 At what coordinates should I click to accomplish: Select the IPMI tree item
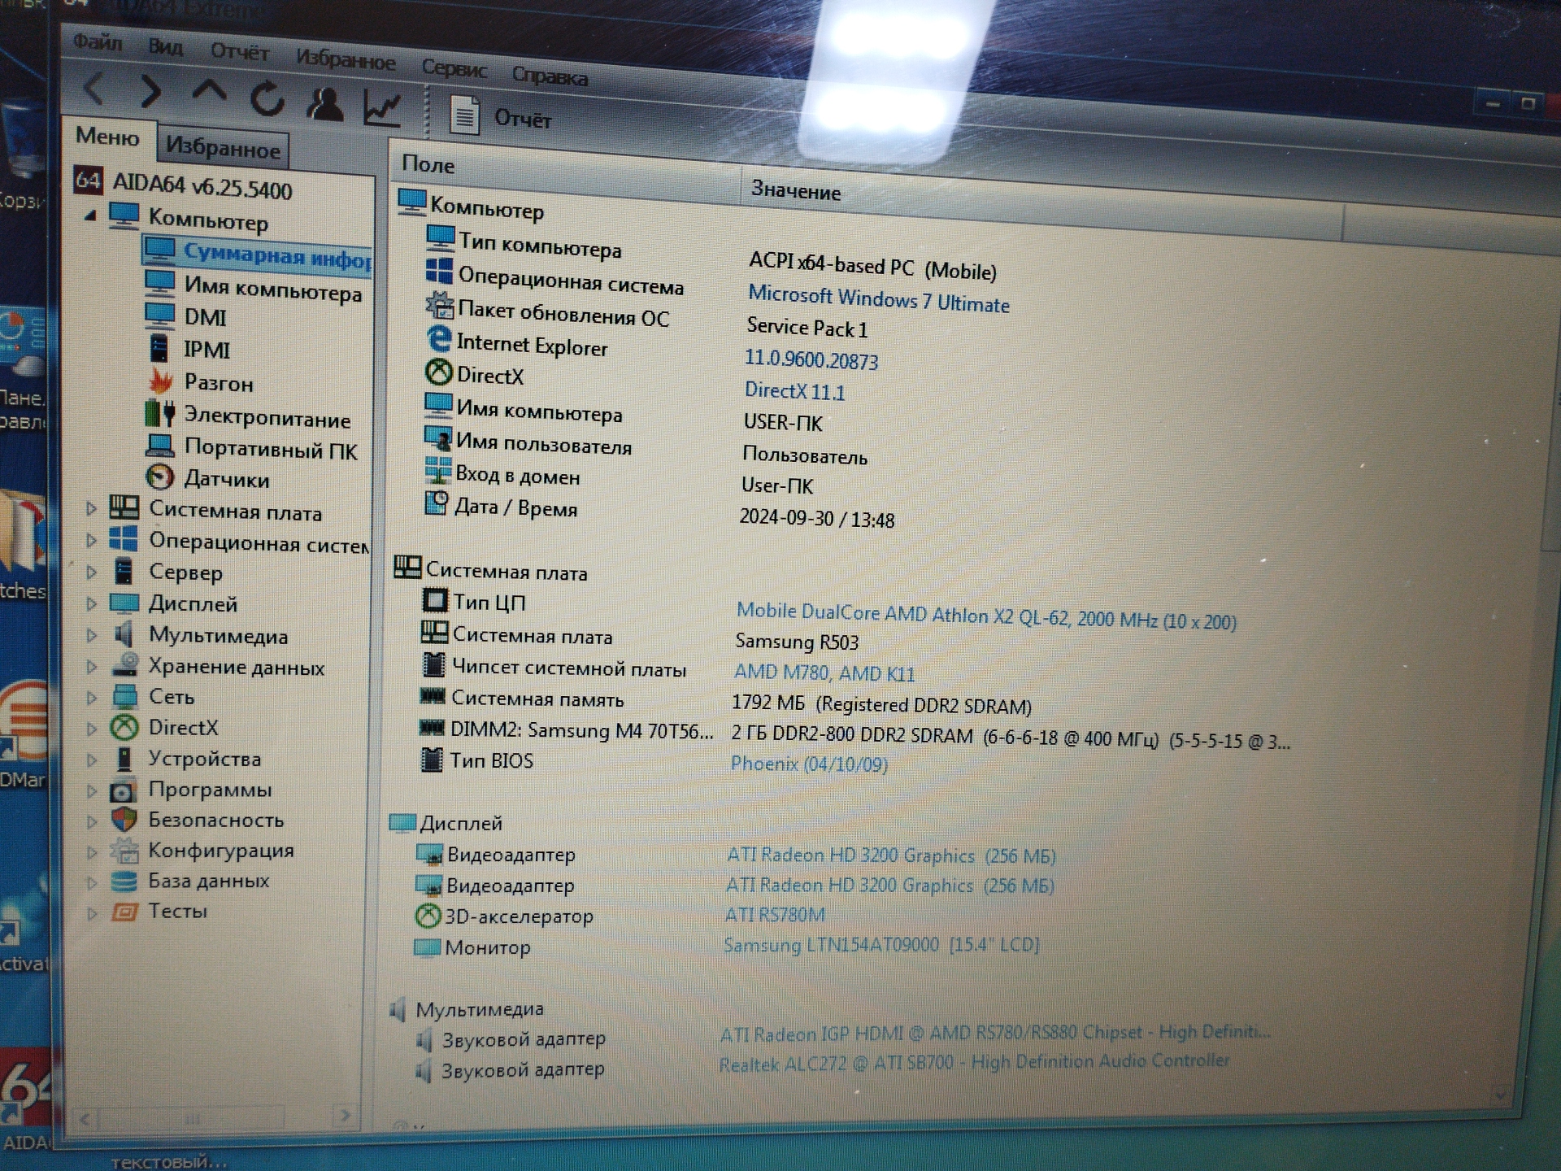tap(207, 350)
